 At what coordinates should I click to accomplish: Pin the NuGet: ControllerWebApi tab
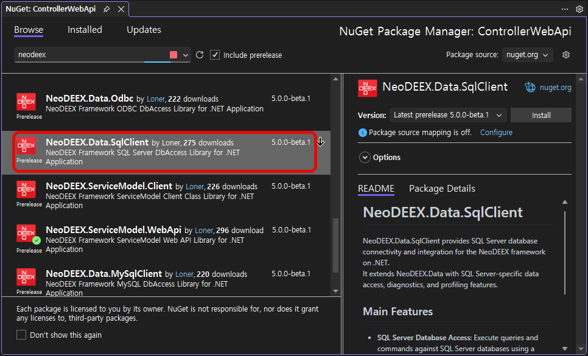(x=107, y=9)
